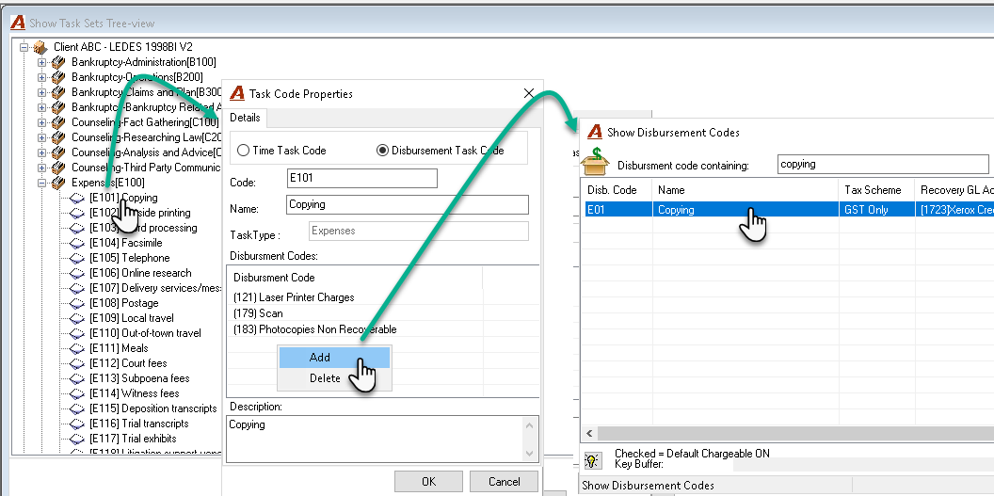994x496 pixels.
Task: Click the [E114] Witness fees task icon
Action: click(76, 393)
